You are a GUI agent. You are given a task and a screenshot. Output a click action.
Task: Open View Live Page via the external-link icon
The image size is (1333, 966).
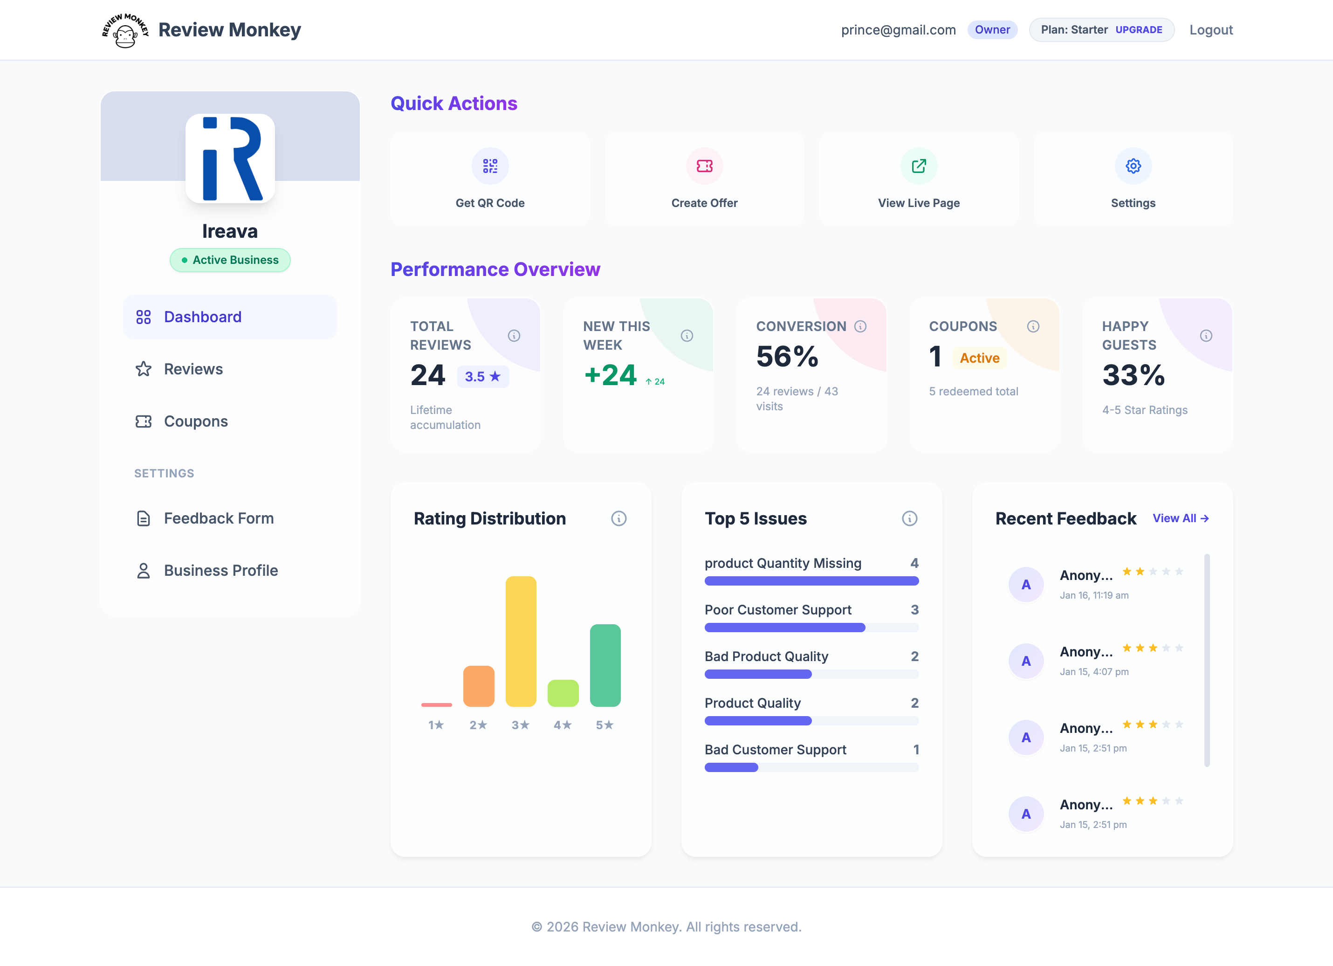(x=918, y=166)
